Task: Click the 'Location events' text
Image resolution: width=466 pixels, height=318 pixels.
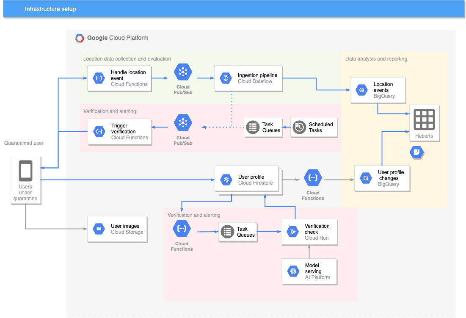Action: [383, 87]
